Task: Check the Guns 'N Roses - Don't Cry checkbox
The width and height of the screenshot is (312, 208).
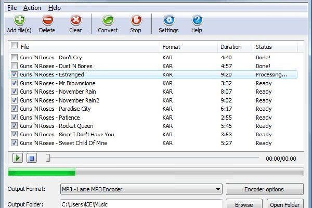Action: tap(14, 57)
